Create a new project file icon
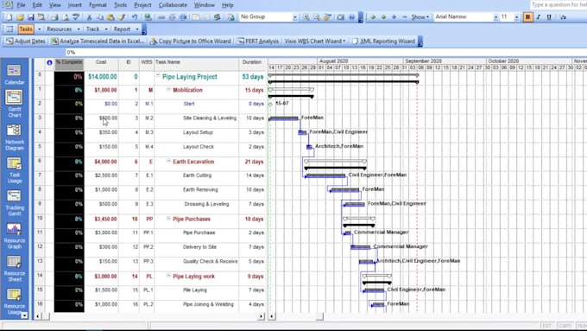 click(9, 17)
